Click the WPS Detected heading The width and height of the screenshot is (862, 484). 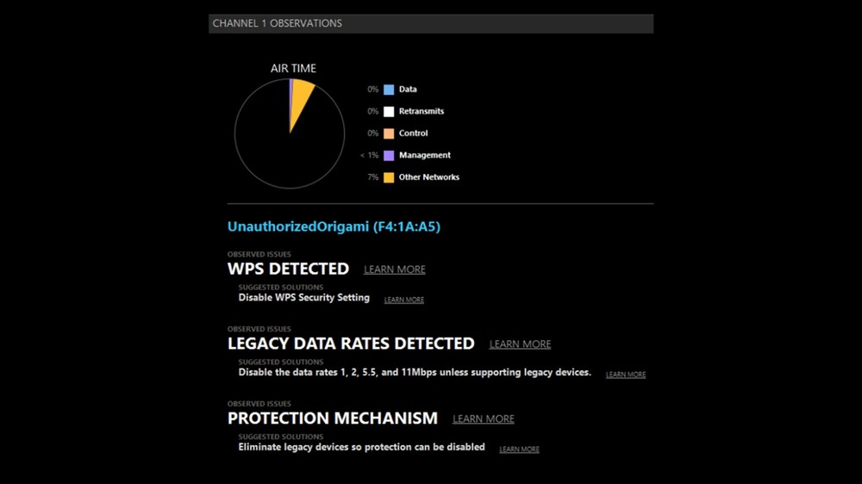288,269
